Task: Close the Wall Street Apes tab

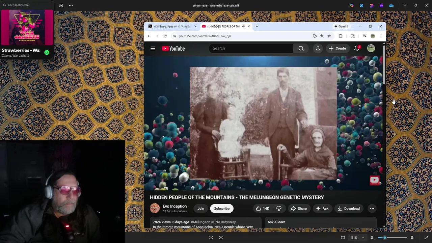Action: point(195,26)
